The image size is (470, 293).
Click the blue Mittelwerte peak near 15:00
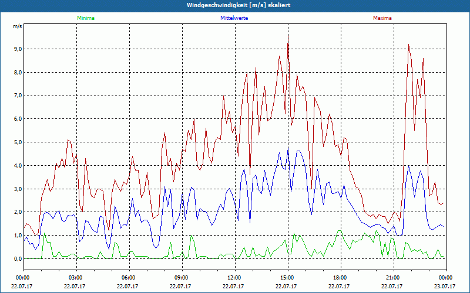pyautogui.click(x=288, y=148)
